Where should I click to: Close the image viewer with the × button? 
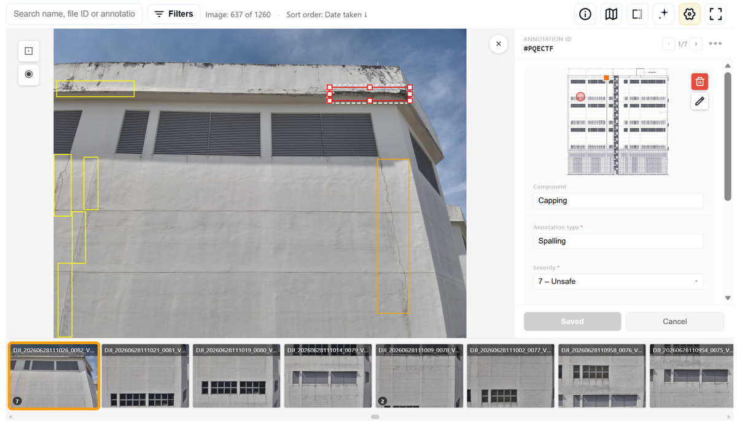pos(498,44)
